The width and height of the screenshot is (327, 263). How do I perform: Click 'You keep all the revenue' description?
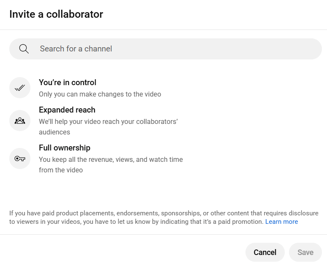click(111, 160)
